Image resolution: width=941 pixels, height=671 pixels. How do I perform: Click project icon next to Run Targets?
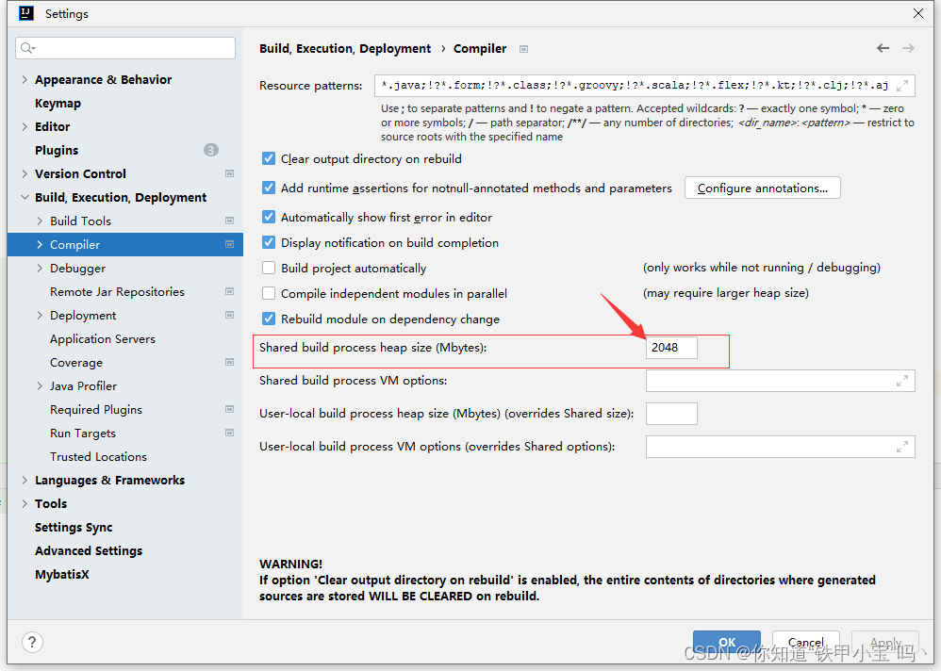[229, 433]
